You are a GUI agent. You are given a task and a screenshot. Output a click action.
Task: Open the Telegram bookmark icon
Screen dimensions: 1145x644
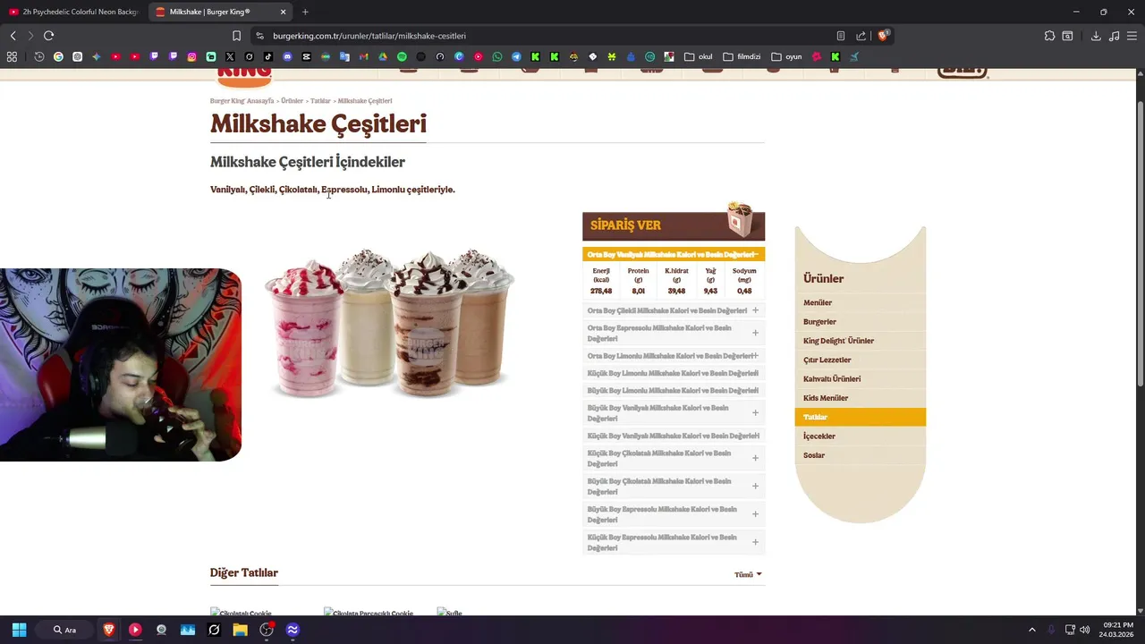coord(516,56)
